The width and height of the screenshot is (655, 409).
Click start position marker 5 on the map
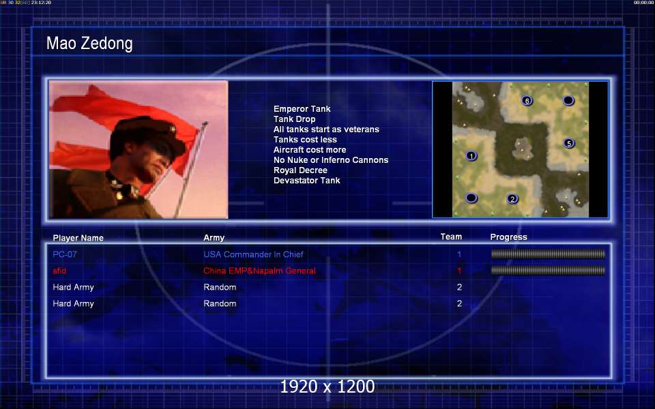[568, 144]
